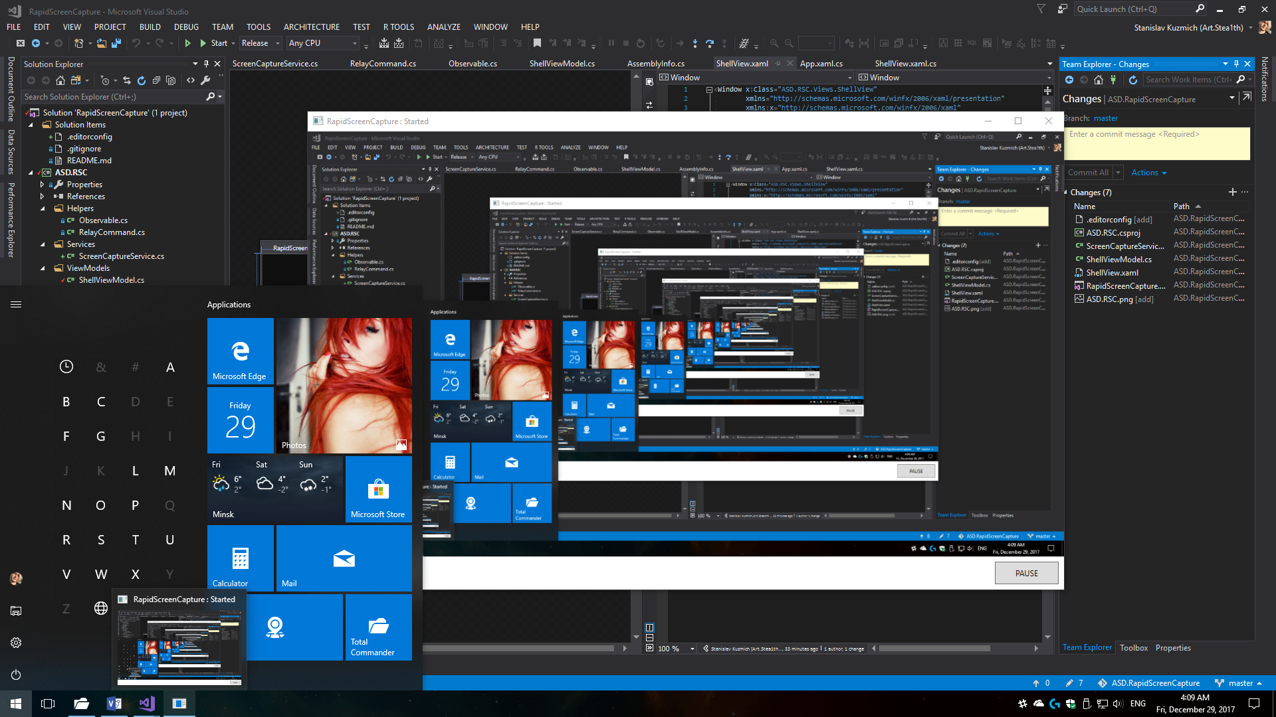Screen dimensions: 1276x717
Task: Pin the Solution Explorer panel
Action: pyautogui.click(x=207, y=64)
